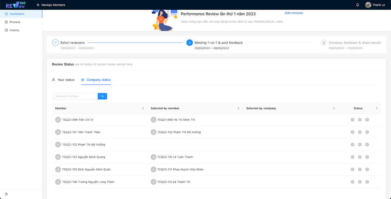Click the Hide message link
The image size is (391, 199).
[294, 13]
